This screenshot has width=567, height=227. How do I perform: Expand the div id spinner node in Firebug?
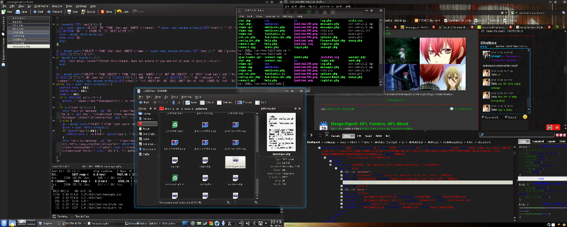342,172
